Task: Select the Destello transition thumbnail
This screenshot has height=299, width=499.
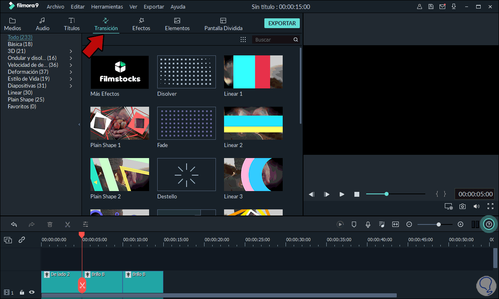Action: [x=186, y=174]
